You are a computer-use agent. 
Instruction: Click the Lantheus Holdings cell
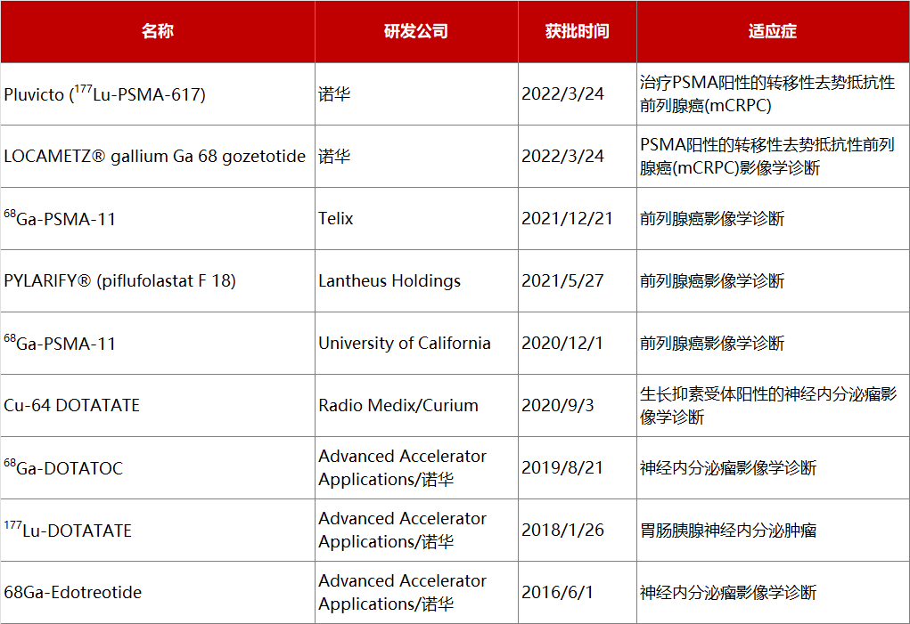416,281
